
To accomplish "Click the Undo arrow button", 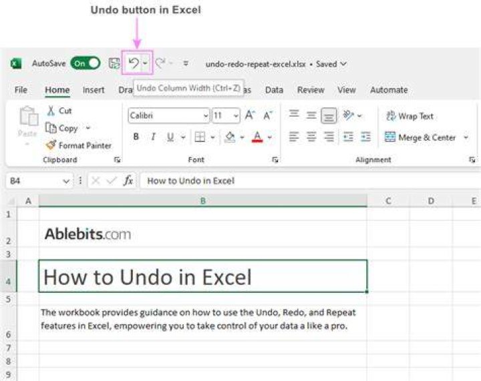I will point(134,63).
